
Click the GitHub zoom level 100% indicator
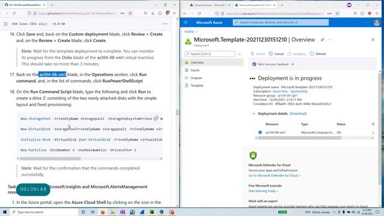122,13
